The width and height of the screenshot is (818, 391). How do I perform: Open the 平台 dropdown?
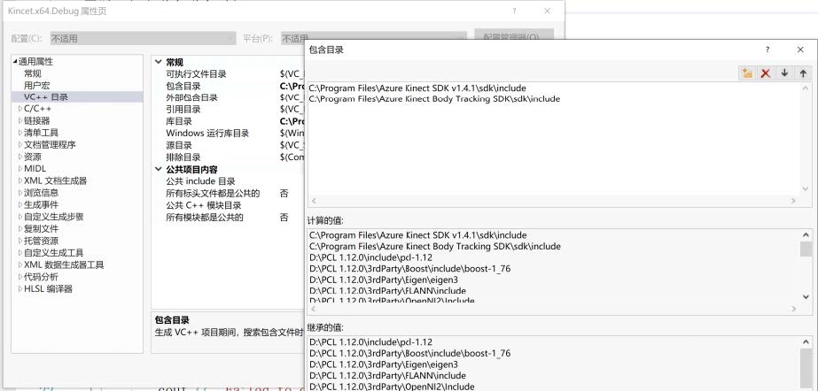[373, 39]
